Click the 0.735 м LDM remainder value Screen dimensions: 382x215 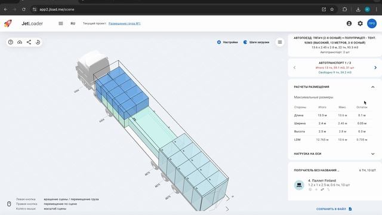(x=362, y=140)
